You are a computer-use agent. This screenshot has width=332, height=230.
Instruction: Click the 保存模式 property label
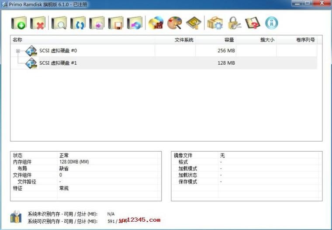[188, 181]
